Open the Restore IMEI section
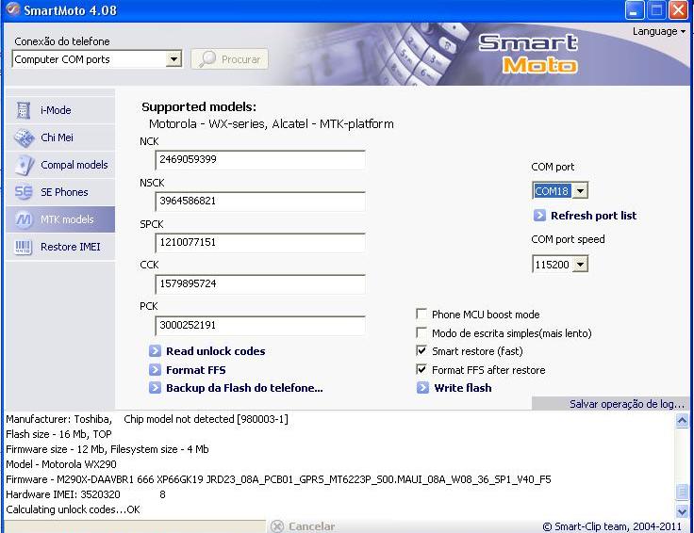This screenshot has height=533, width=694. 60,247
